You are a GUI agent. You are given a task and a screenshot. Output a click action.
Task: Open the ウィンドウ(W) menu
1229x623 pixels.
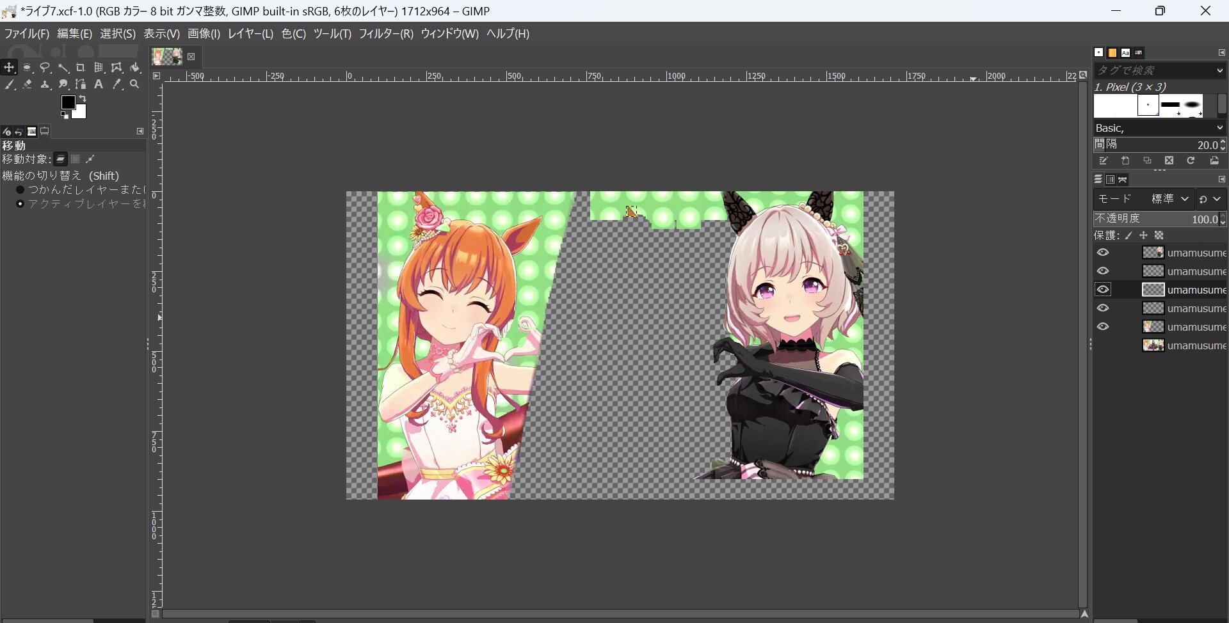[x=449, y=34]
